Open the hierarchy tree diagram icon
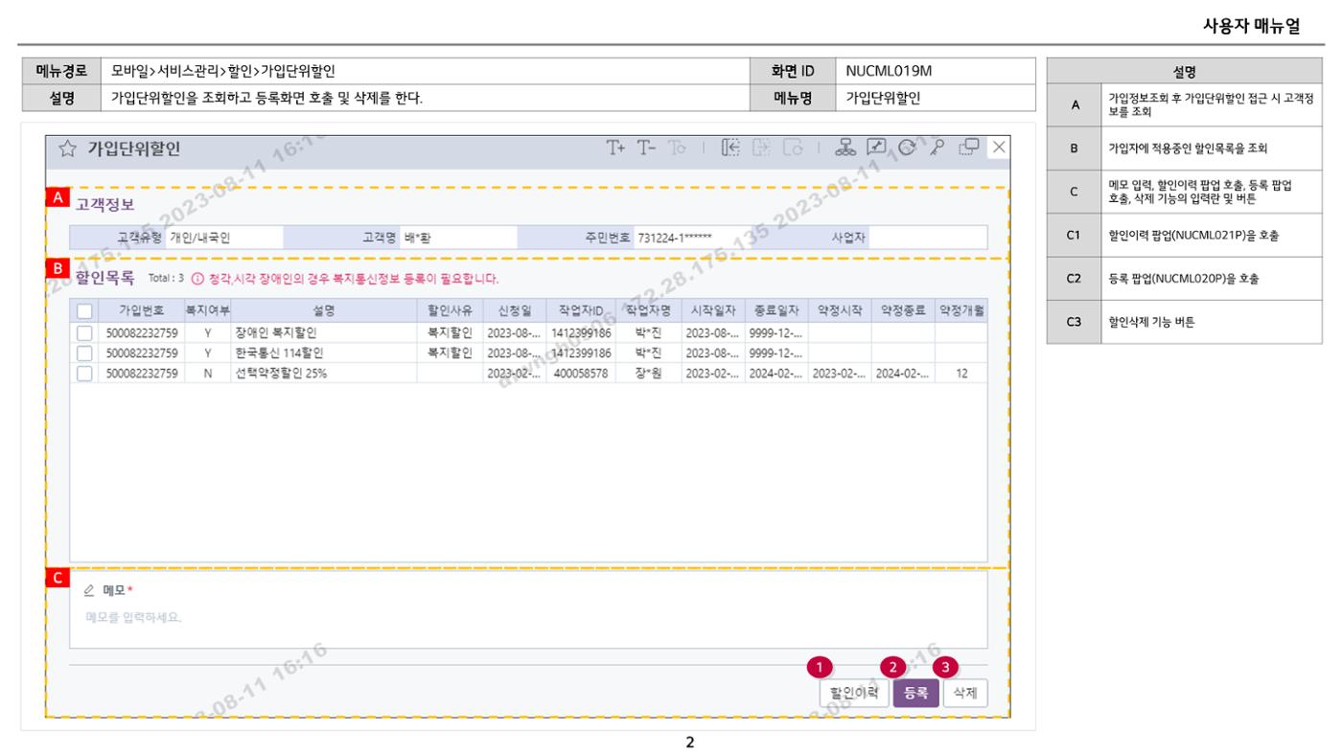 point(846,148)
